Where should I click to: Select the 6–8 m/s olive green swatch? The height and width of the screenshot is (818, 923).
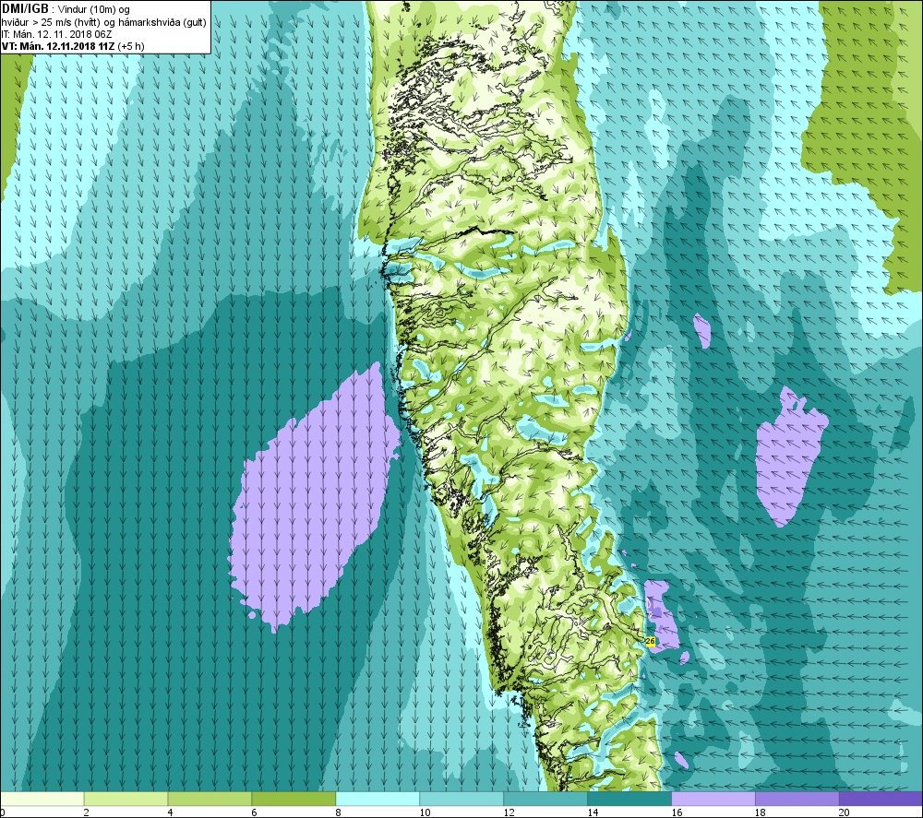pos(294,799)
